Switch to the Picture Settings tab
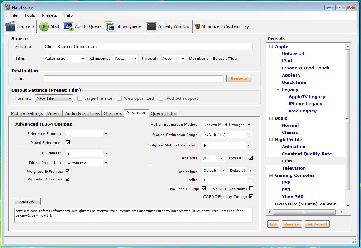This screenshot has width=361, height=248. (27, 113)
